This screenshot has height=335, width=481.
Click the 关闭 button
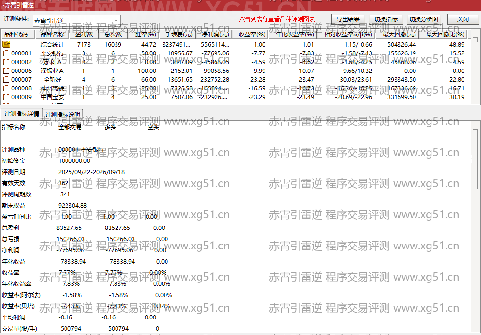463,19
